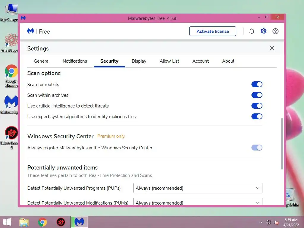Switch to the Notifications tab
The height and width of the screenshot is (228, 304).
[75, 61]
